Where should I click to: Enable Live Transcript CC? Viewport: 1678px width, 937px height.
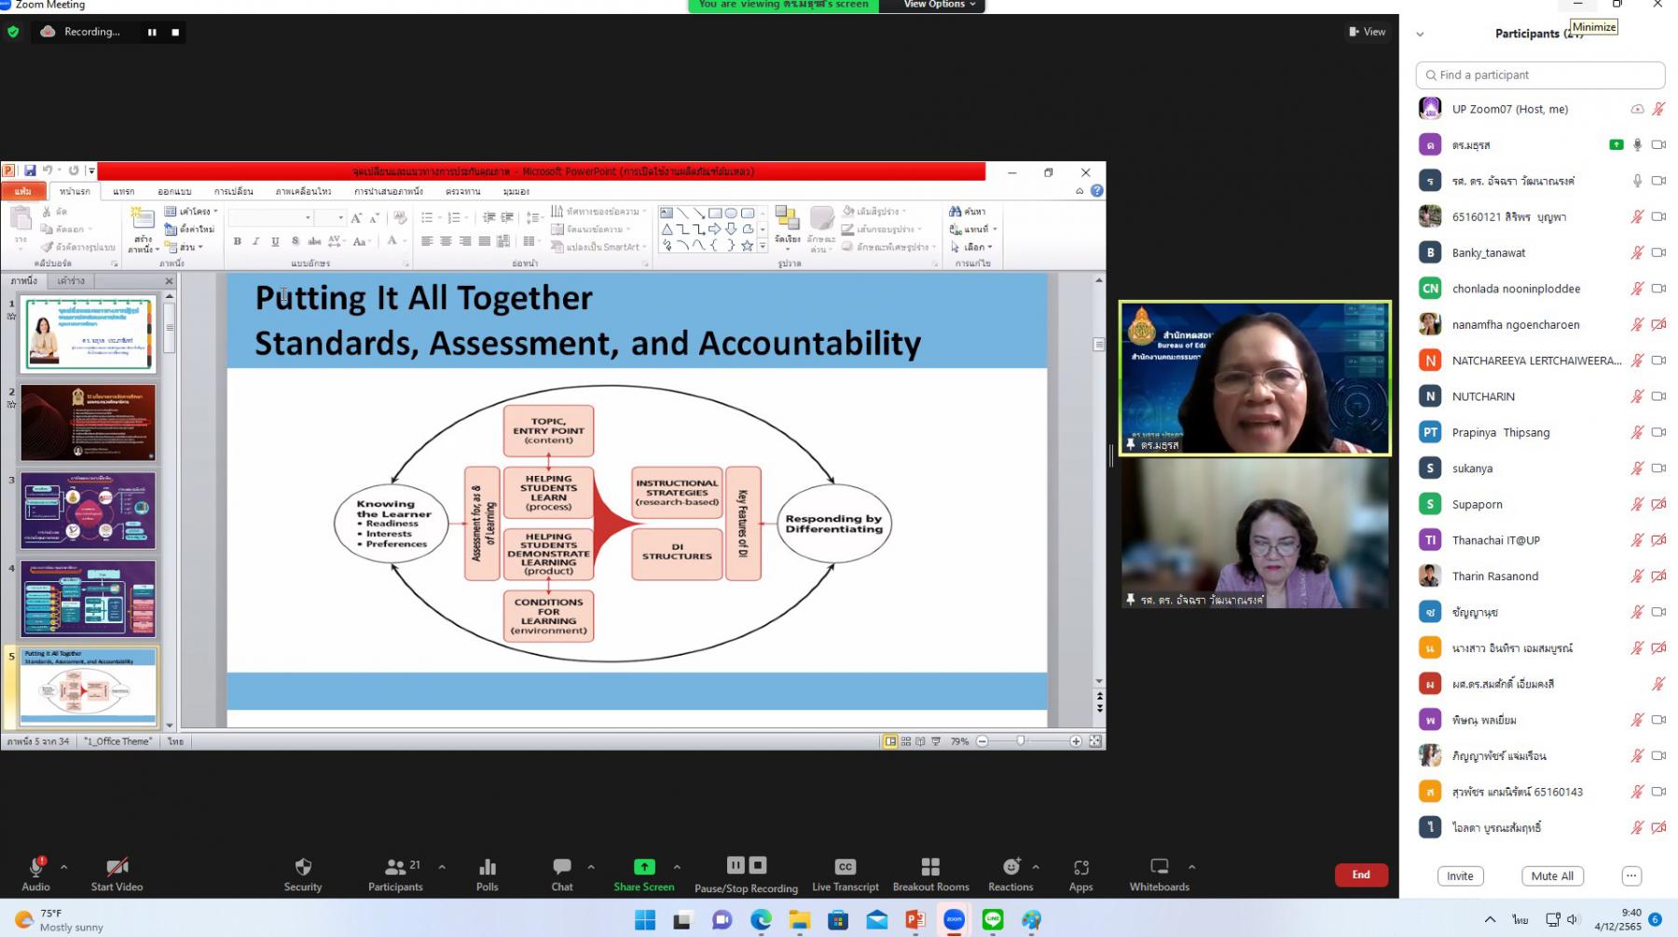tap(845, 867)
